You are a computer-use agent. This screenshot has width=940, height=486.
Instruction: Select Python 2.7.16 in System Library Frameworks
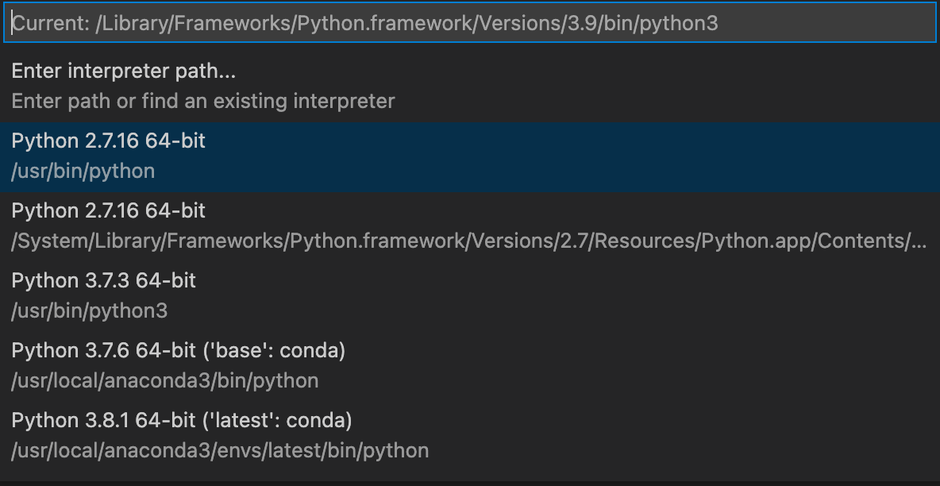pos(470,226)
